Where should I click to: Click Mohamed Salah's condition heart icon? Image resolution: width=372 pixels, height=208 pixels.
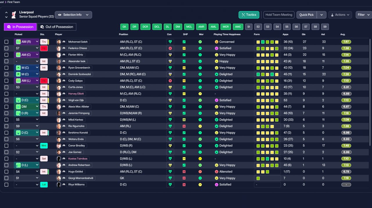pyautogui.click(x=170, y=42)
